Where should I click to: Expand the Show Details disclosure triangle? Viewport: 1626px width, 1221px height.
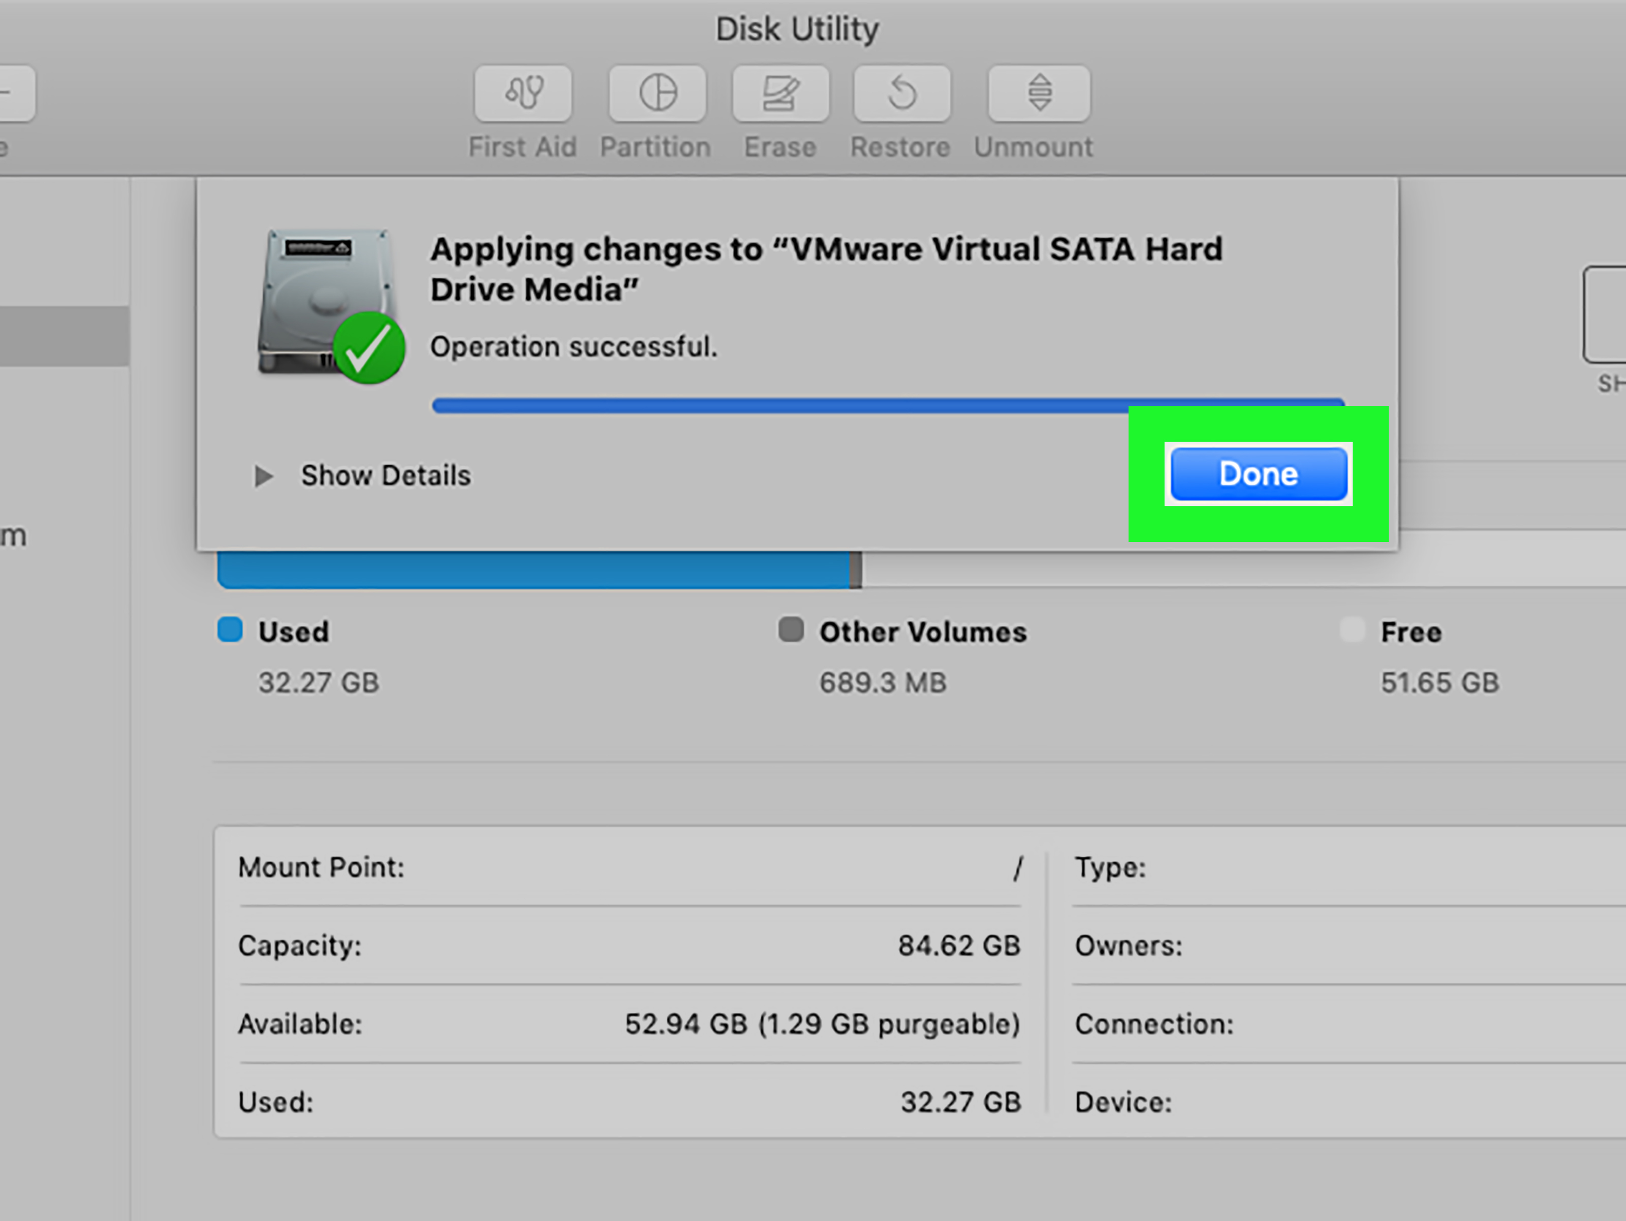pyautogui.click(x=263, y=476)
